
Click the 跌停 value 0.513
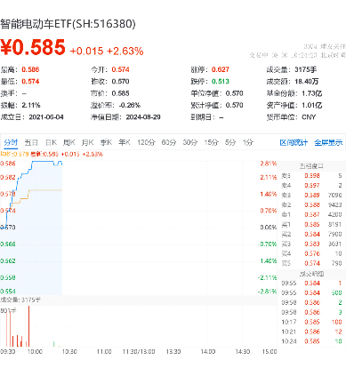point(221,82)
